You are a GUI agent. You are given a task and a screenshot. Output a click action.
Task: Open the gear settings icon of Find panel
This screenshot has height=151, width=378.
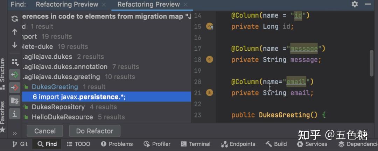pos(355,4)
